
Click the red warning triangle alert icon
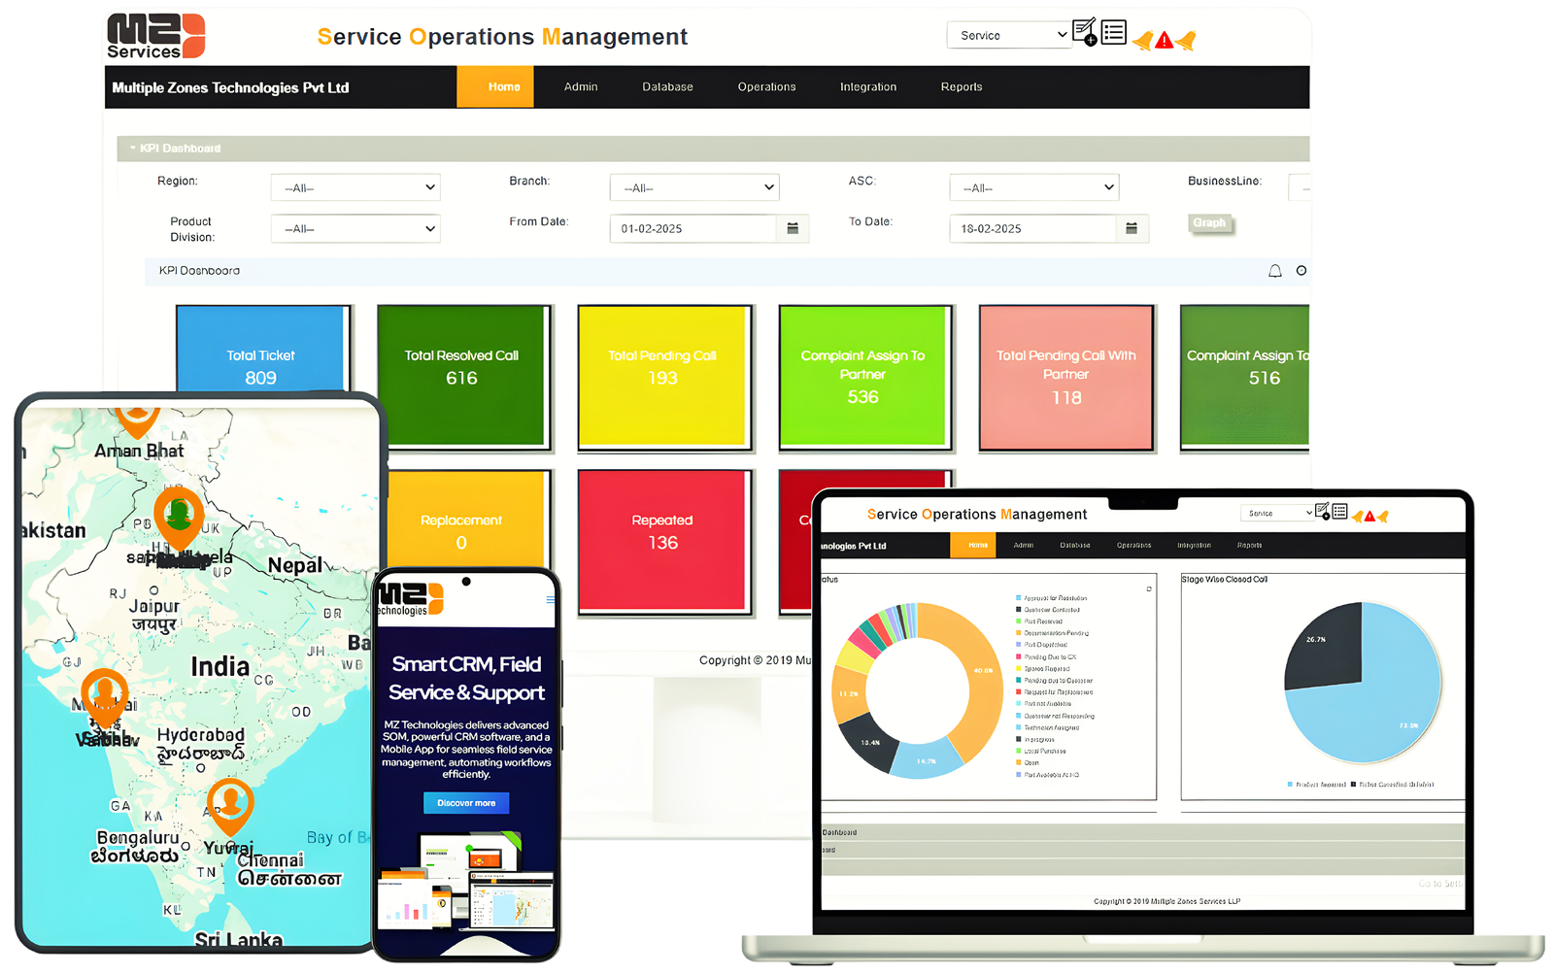[1164, 41]
